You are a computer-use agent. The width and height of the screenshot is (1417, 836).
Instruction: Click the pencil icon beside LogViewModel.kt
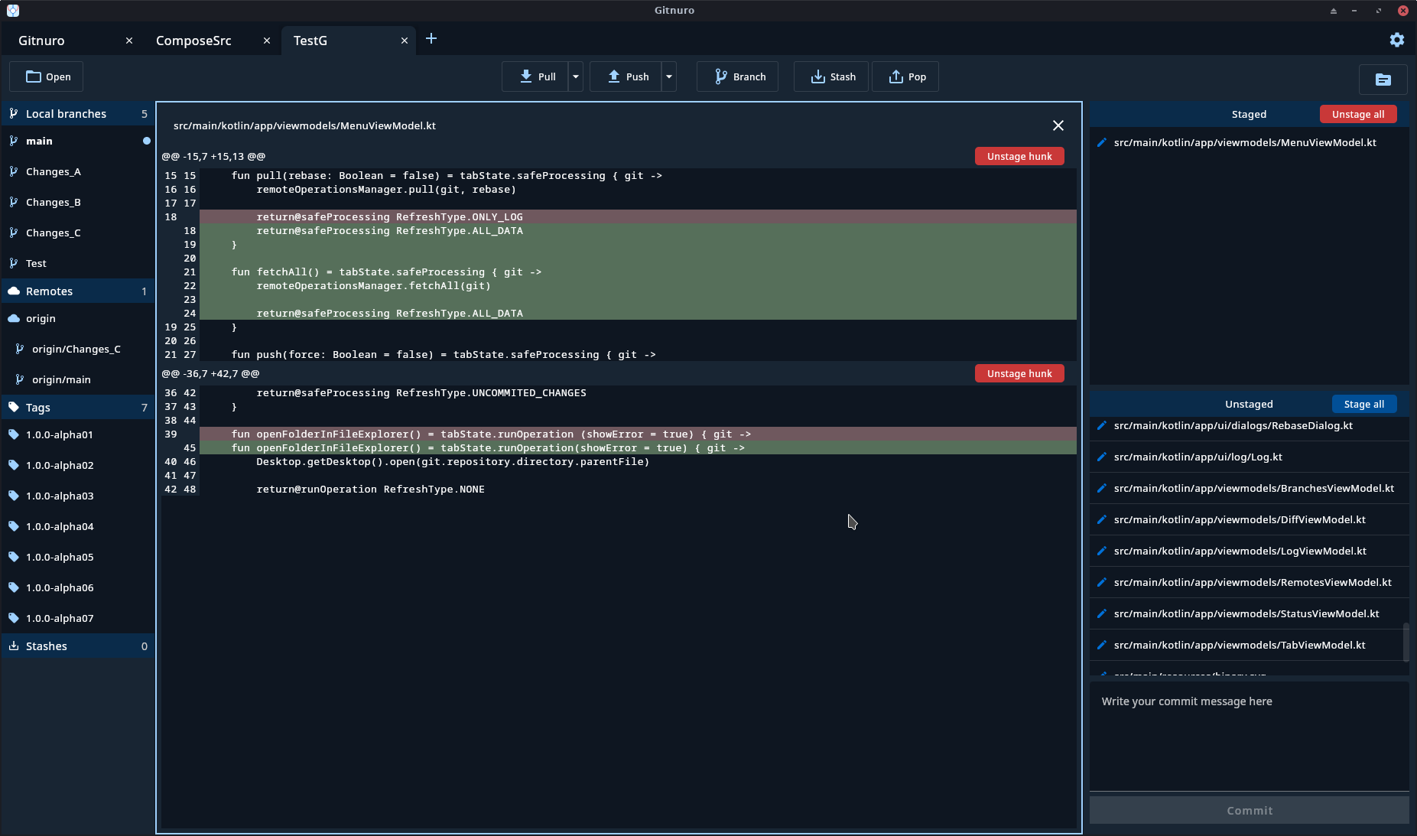click(1102, 551)
